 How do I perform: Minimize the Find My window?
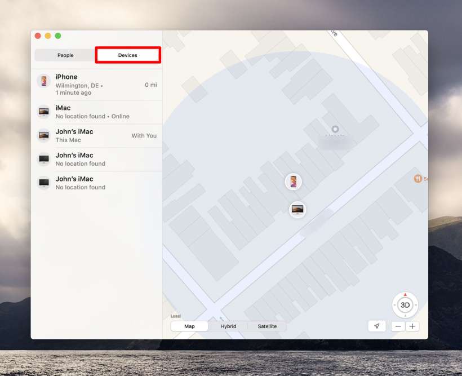(48, 36)
